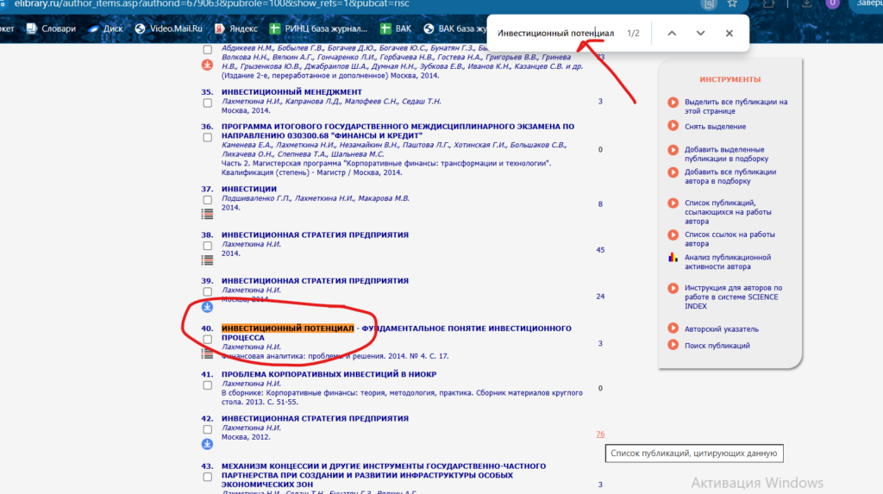This screenshot has height=494, width=883.
Task: Click the orange arrow icon beside Авторский указатель
Action: (673, 328)
